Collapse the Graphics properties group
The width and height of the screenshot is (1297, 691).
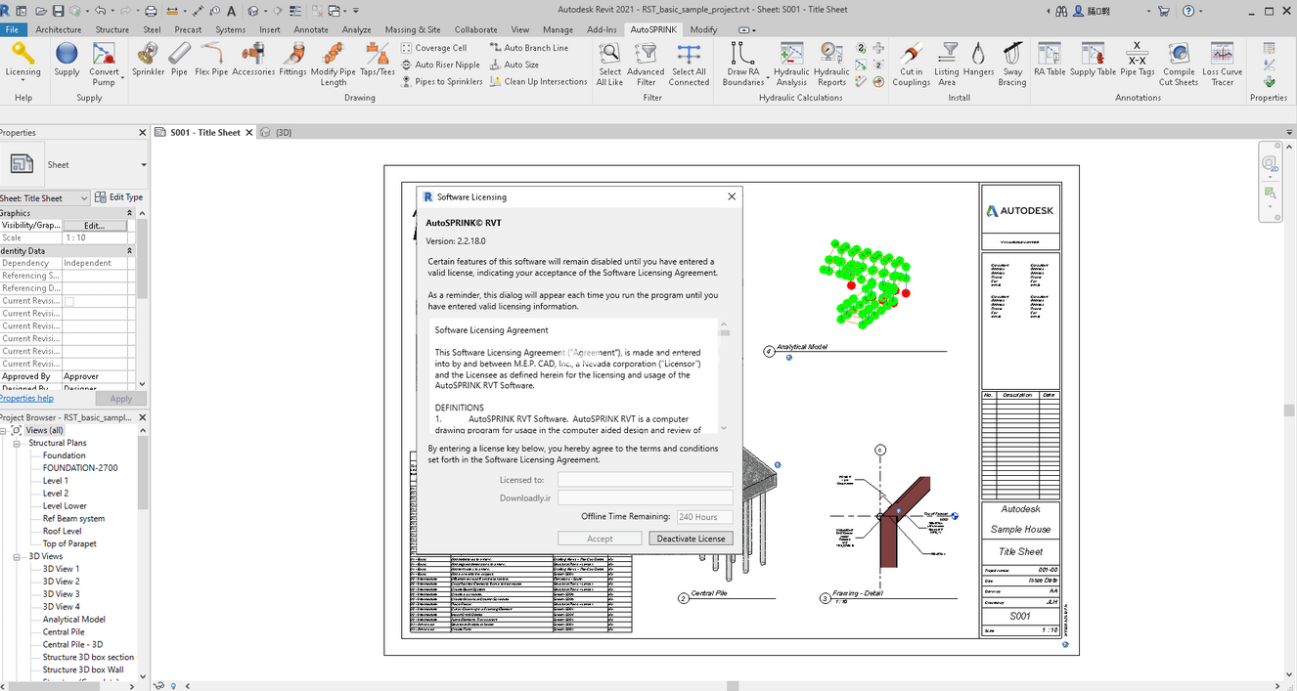tap(130, 213)
